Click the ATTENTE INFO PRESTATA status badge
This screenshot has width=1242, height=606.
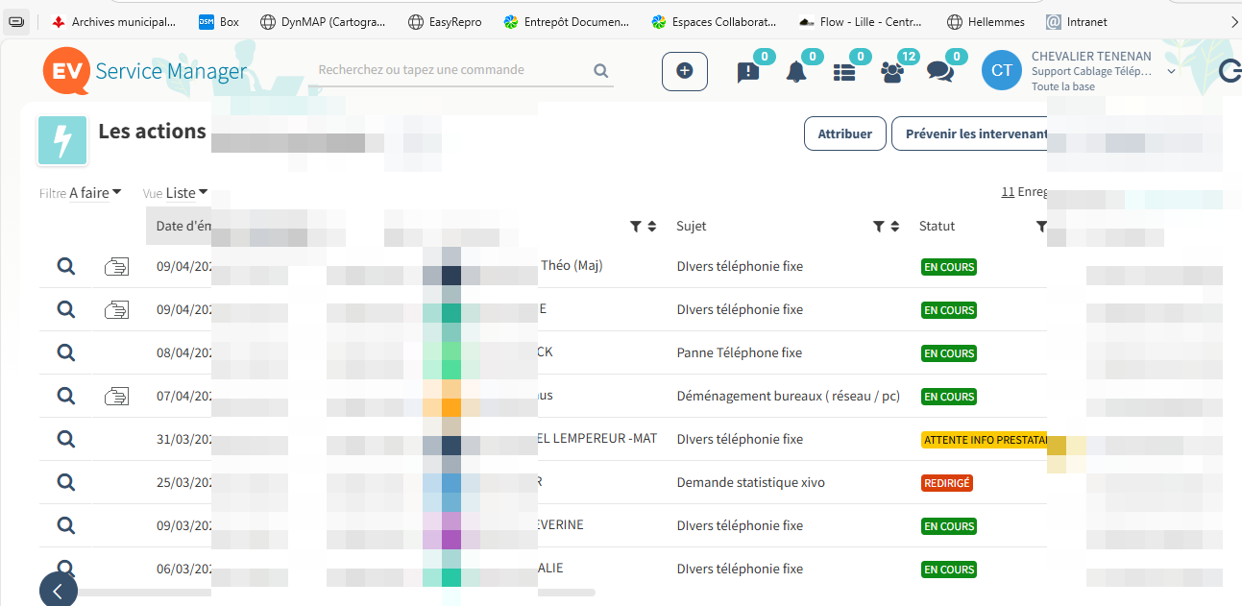(984, 440)
